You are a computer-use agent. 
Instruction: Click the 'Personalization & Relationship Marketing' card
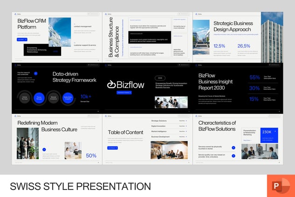[x=250, y=135]
